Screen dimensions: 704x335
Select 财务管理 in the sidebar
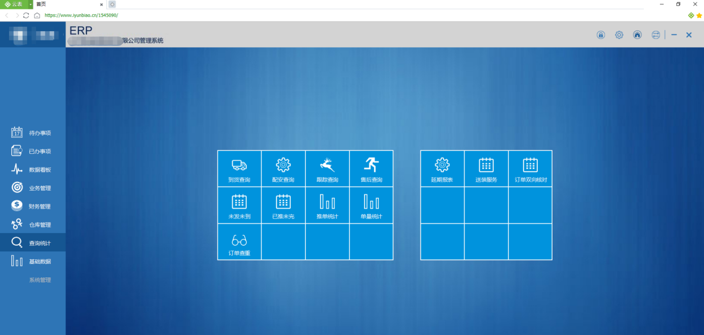(33, 206)
